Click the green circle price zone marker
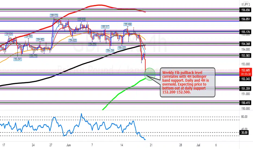The width and height of the screenshot is (253, 149). (150, 74)
